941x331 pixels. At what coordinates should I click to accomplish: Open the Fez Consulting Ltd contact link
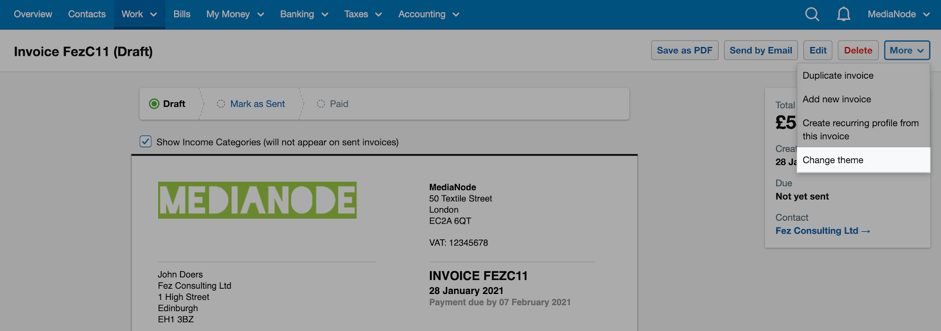tap(823, 231)
